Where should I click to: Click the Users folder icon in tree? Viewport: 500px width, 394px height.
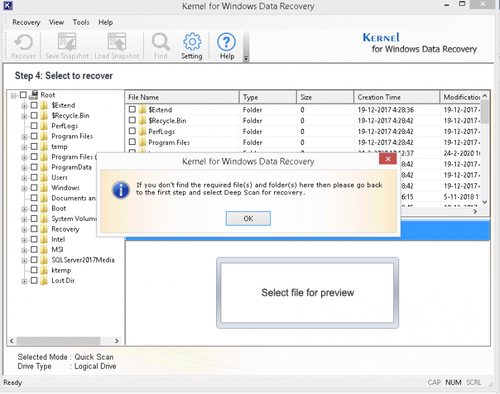coord(44,177)
